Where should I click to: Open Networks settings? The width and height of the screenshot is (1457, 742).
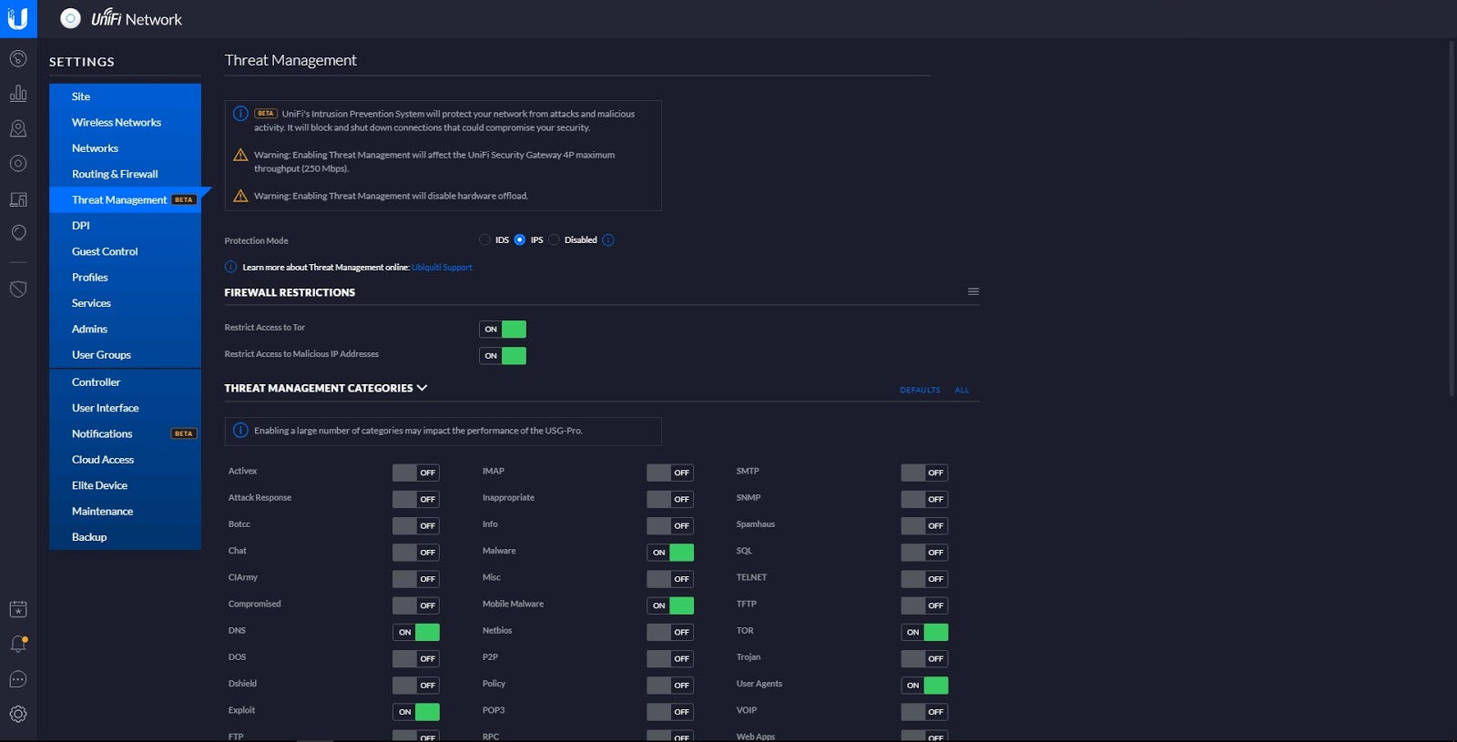pos(125,148)
